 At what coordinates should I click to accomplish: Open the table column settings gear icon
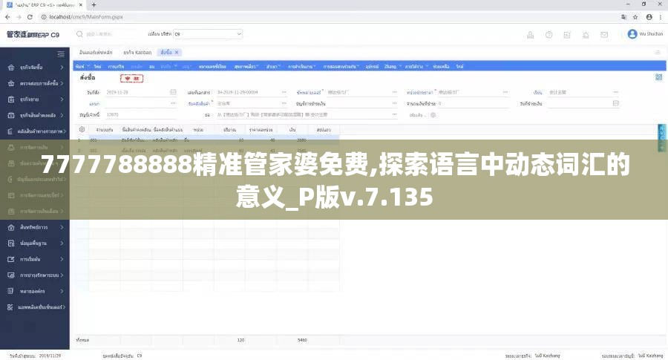tap(82, 129)
